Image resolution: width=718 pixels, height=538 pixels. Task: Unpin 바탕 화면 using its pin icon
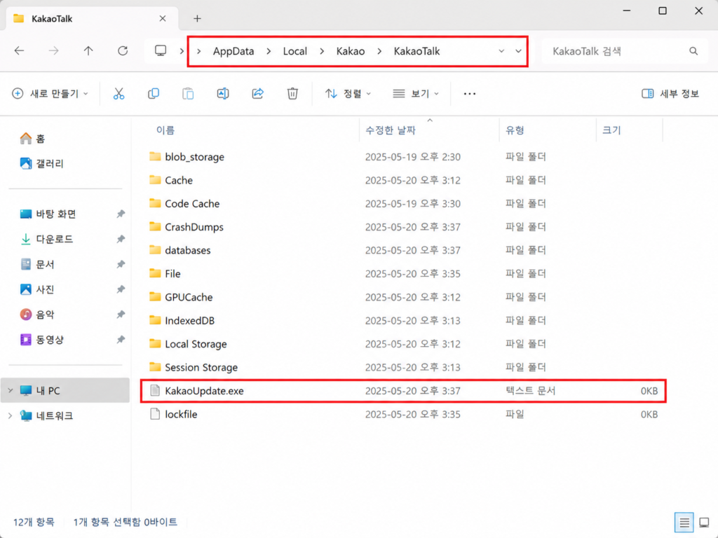(x=121, y=214)
